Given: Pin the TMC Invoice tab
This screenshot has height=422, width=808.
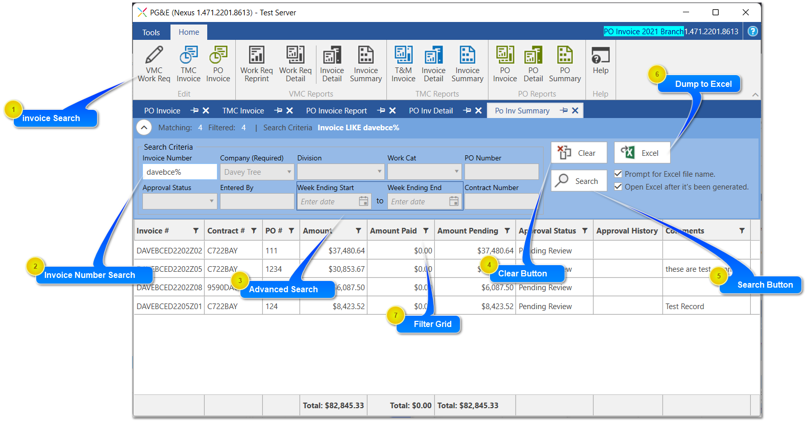Looking at the screenshot, I should click(x=278, y=110).
